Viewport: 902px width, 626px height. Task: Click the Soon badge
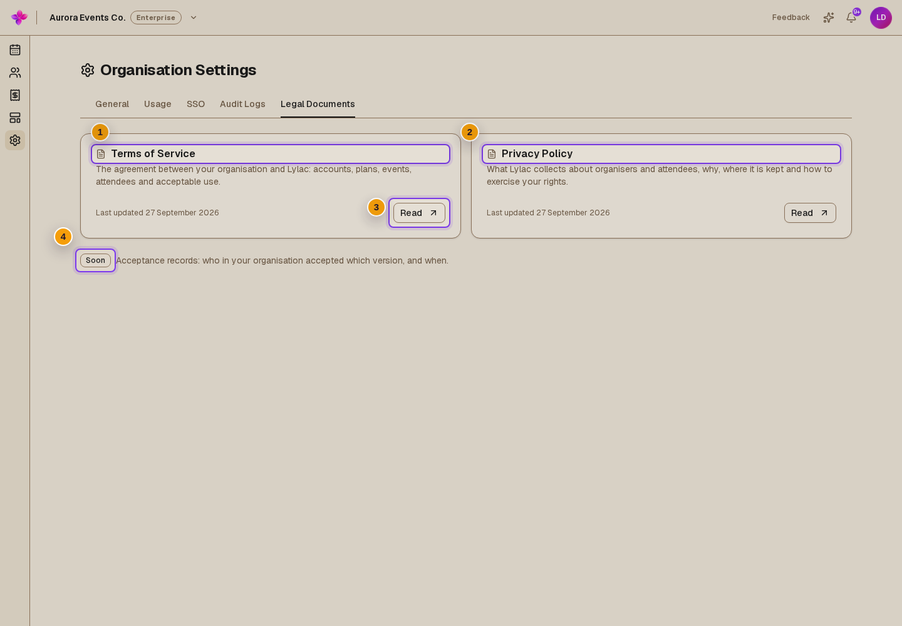click(x=95, y=260)
